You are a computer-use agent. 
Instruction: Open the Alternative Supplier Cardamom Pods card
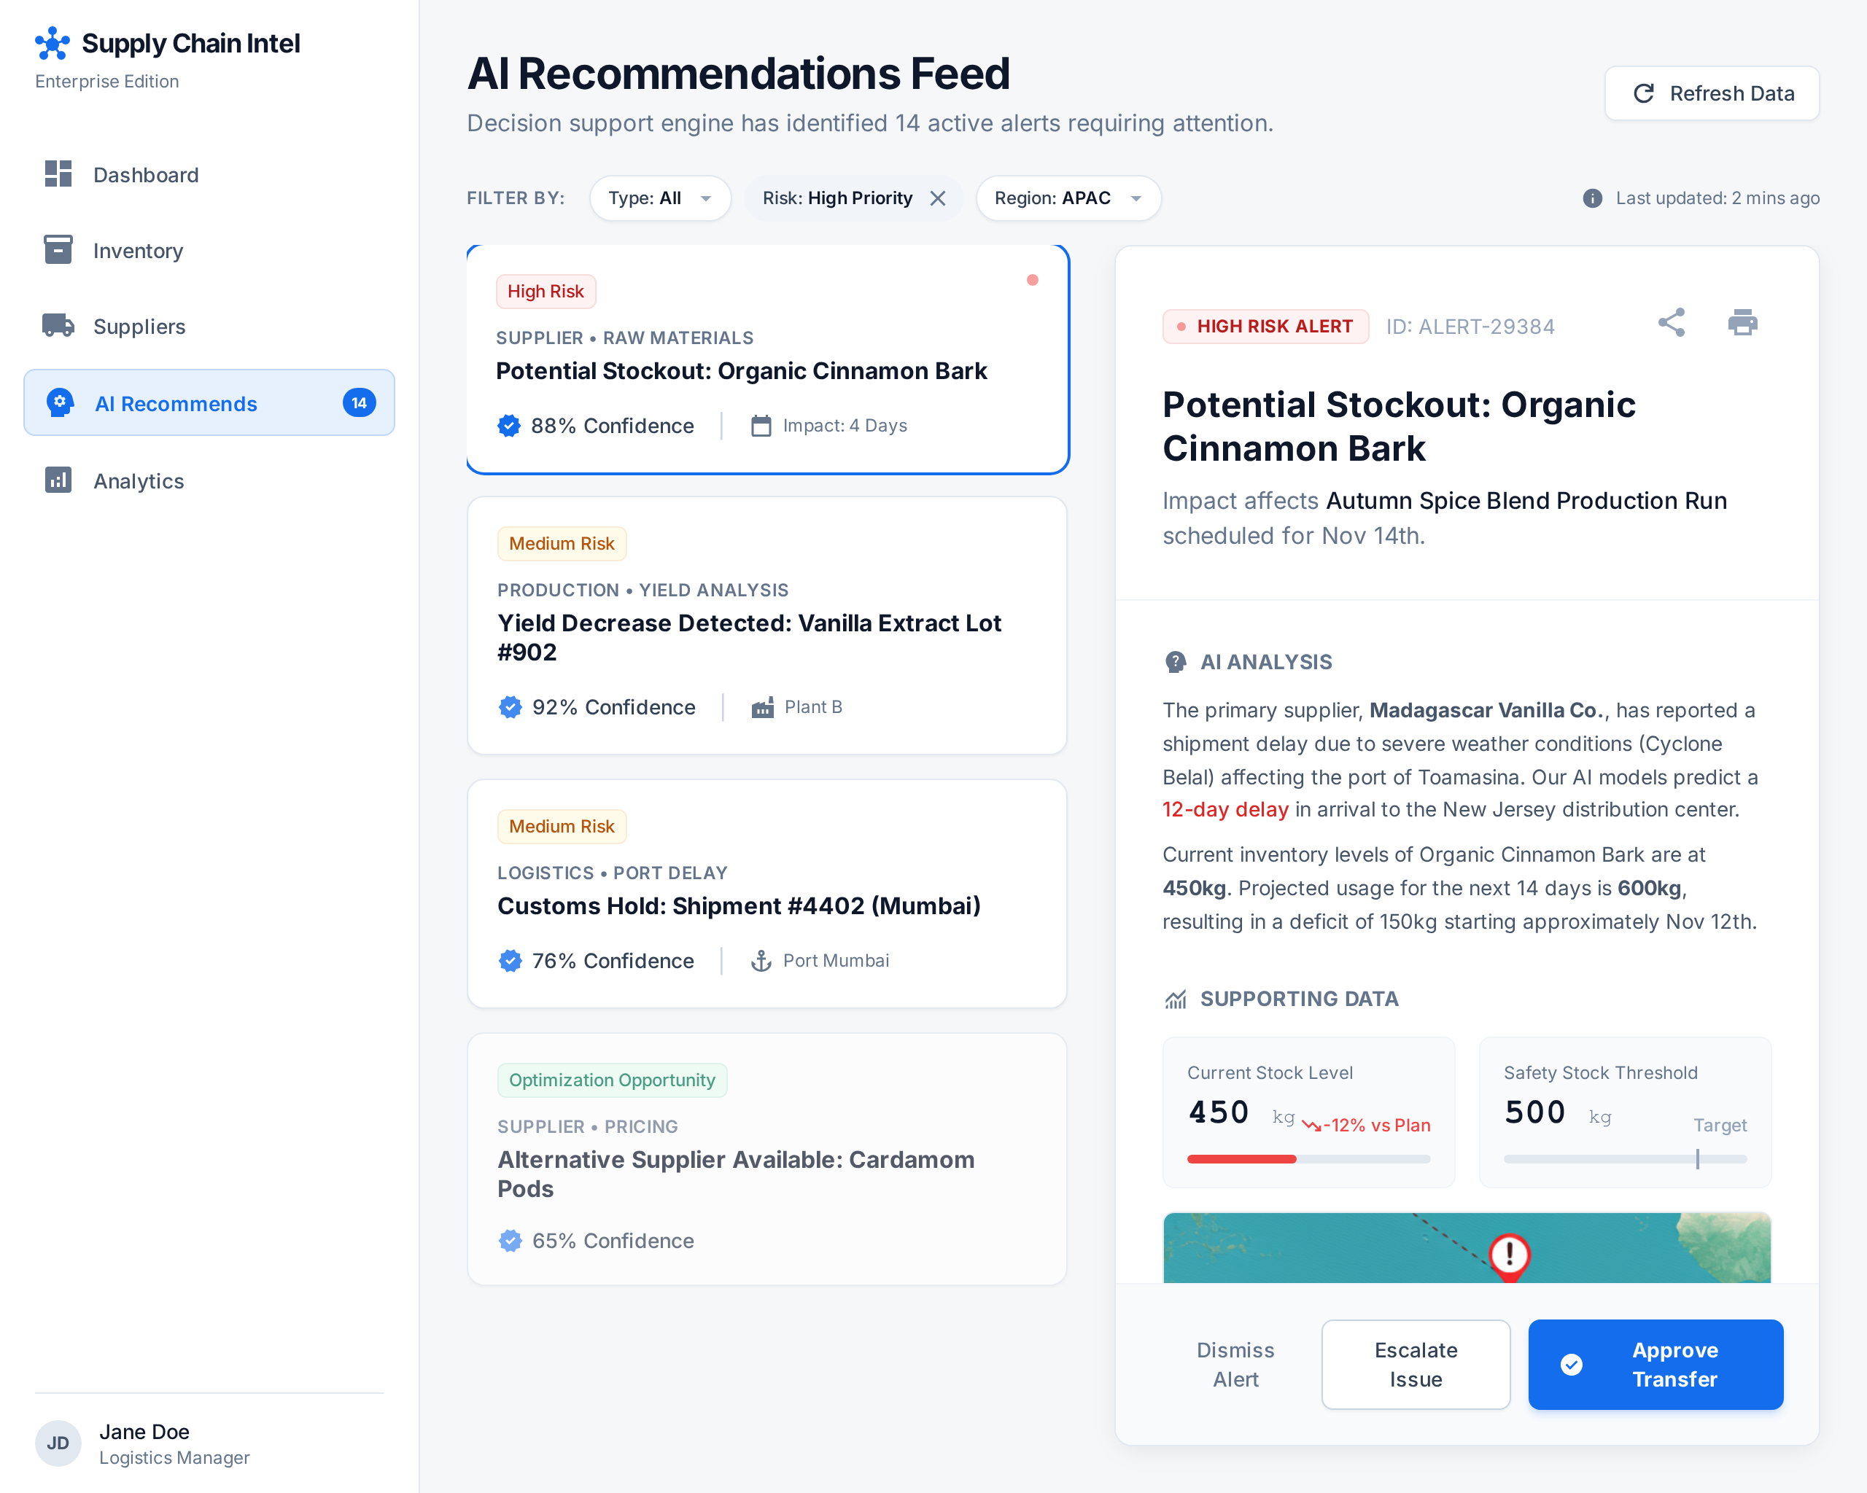coord(766,1158)
